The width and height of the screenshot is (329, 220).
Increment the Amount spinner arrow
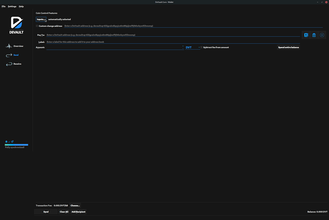[183, 46]
